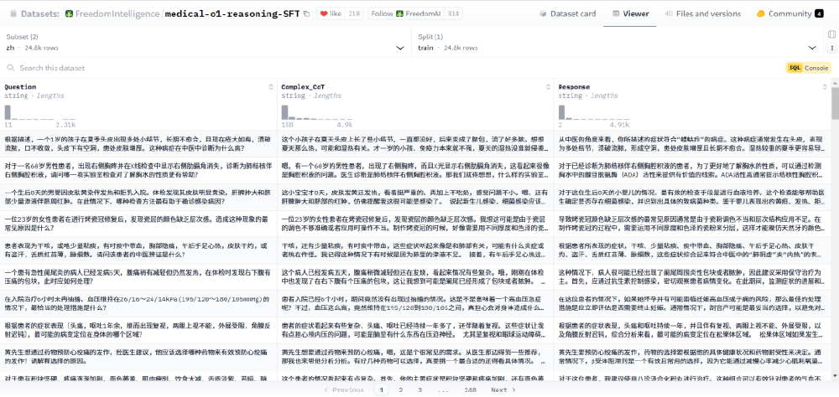The image size is (839, 397).
Task: Open Question cell starting 一位23岁的女性患者
Action: point(138,224)
